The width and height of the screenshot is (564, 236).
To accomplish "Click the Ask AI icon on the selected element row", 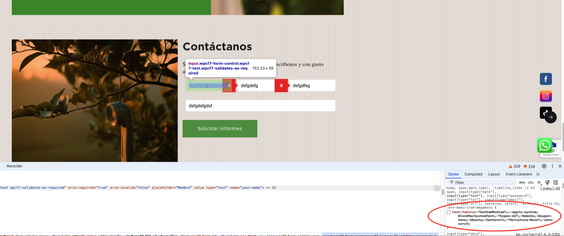I will [437, 188].
